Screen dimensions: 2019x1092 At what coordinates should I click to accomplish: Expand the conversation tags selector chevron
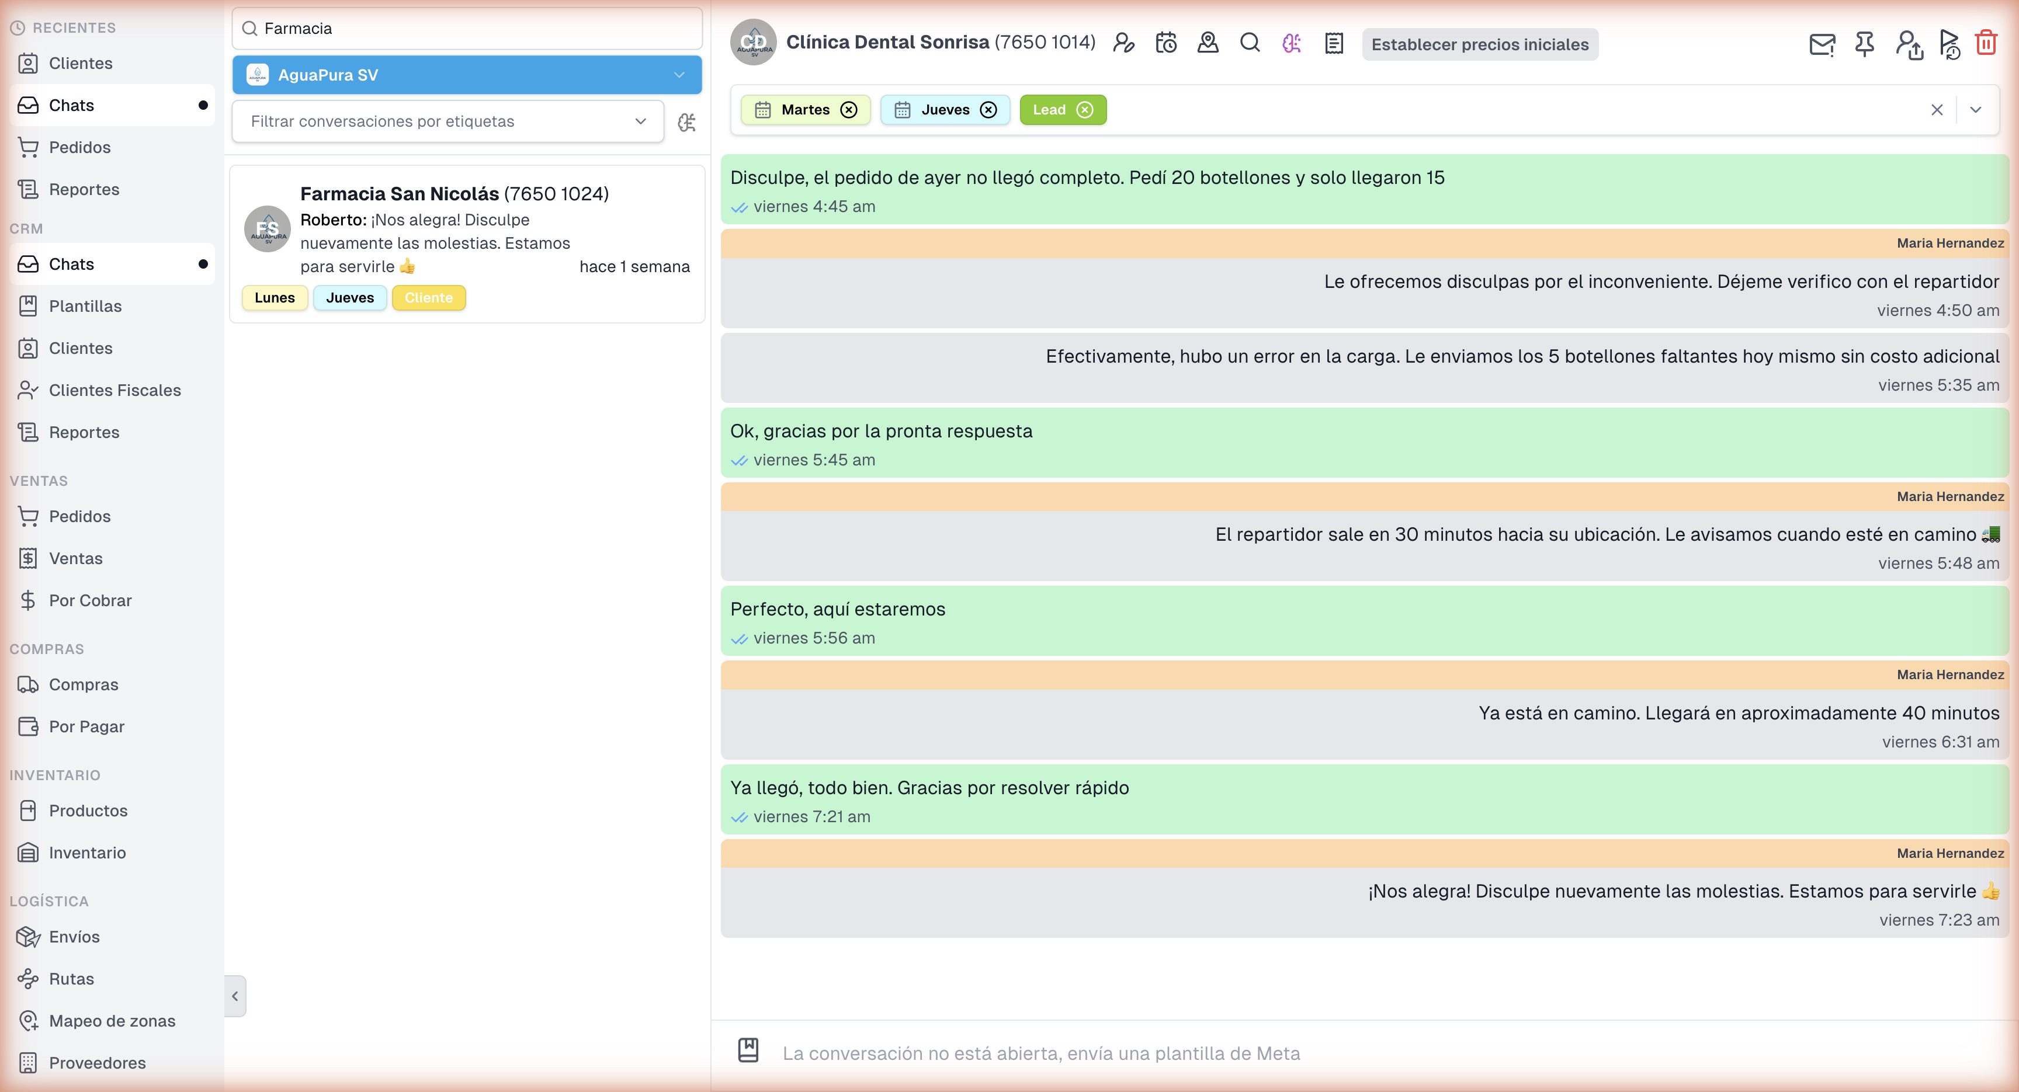1976,110
